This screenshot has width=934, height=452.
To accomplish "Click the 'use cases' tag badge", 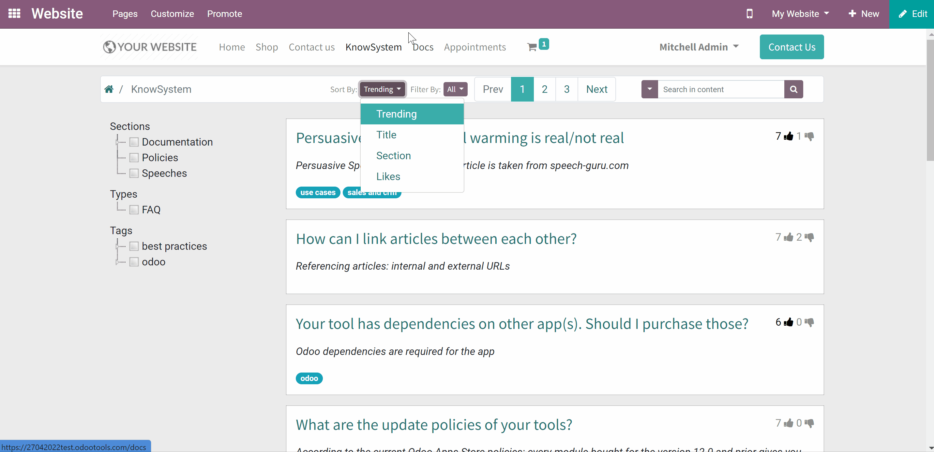I will tap(318, 192).
